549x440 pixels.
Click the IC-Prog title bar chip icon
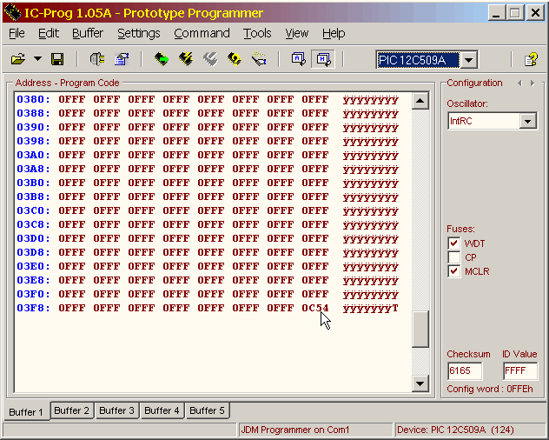point(12,12)
